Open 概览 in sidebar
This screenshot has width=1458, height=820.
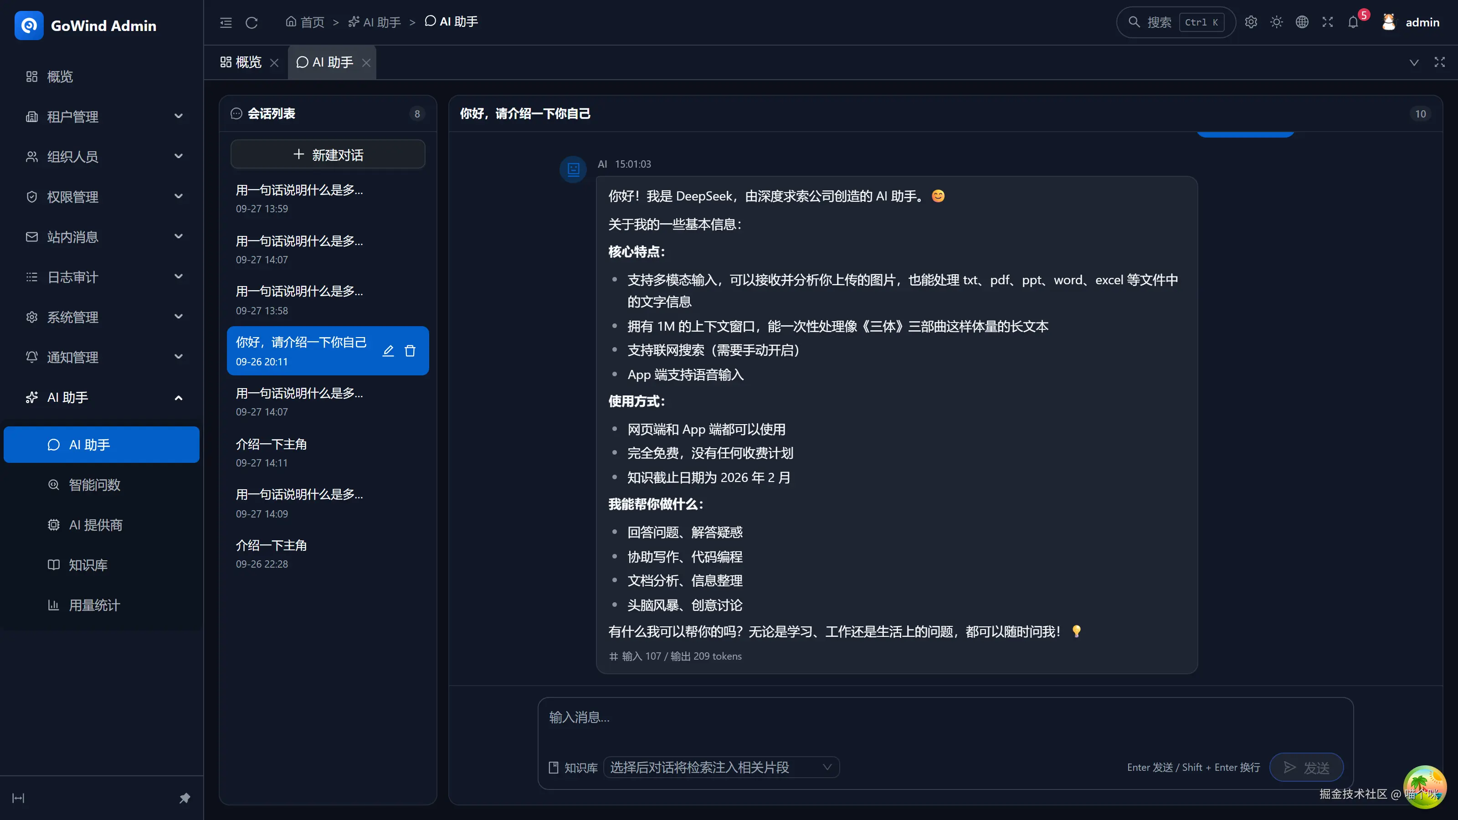pos(102,77)
